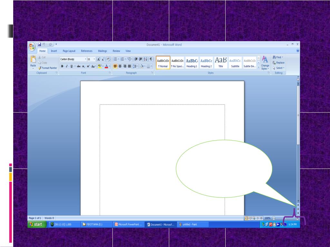330x247 pixels.
Task: Align text left
Action: [115, 66]
